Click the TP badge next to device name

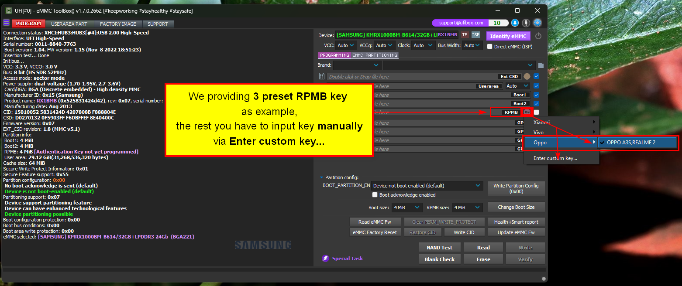(465, 35)
